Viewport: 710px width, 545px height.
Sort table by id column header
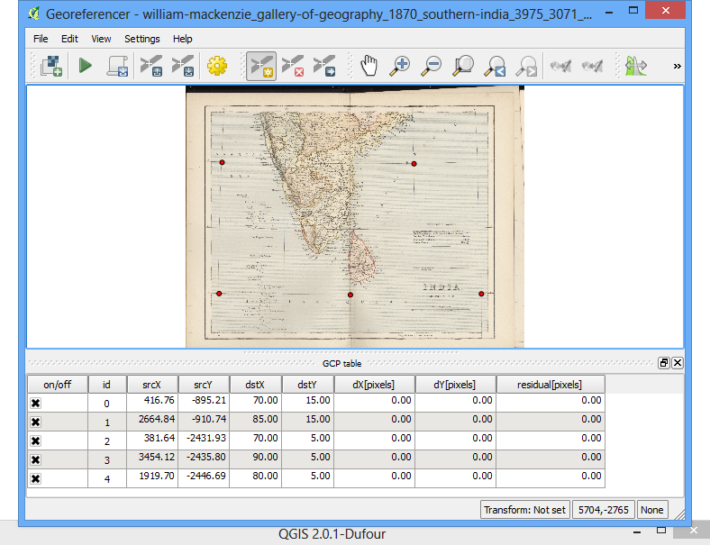click(x=107, y=385)
